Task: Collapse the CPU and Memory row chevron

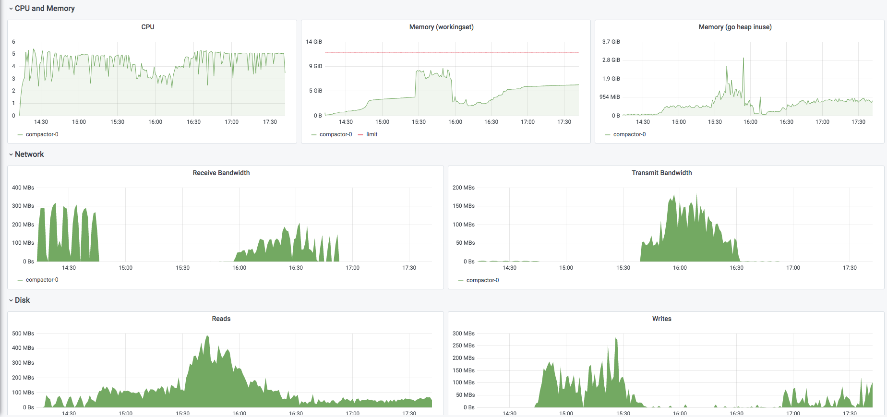Action: tap(11, 9)
